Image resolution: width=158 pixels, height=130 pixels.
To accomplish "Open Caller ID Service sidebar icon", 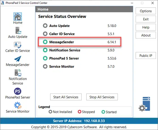I will tap(18, 45).
